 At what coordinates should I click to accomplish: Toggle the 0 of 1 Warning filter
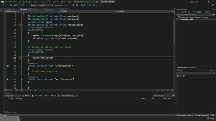point(37,96)
